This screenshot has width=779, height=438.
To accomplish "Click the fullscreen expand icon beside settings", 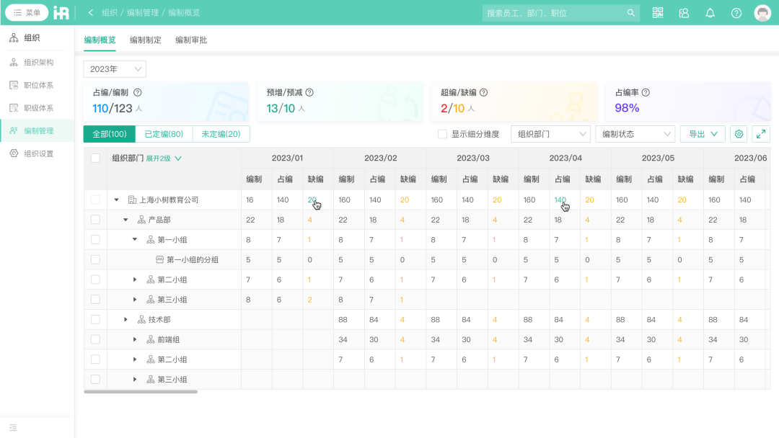I will coord(760,134).
